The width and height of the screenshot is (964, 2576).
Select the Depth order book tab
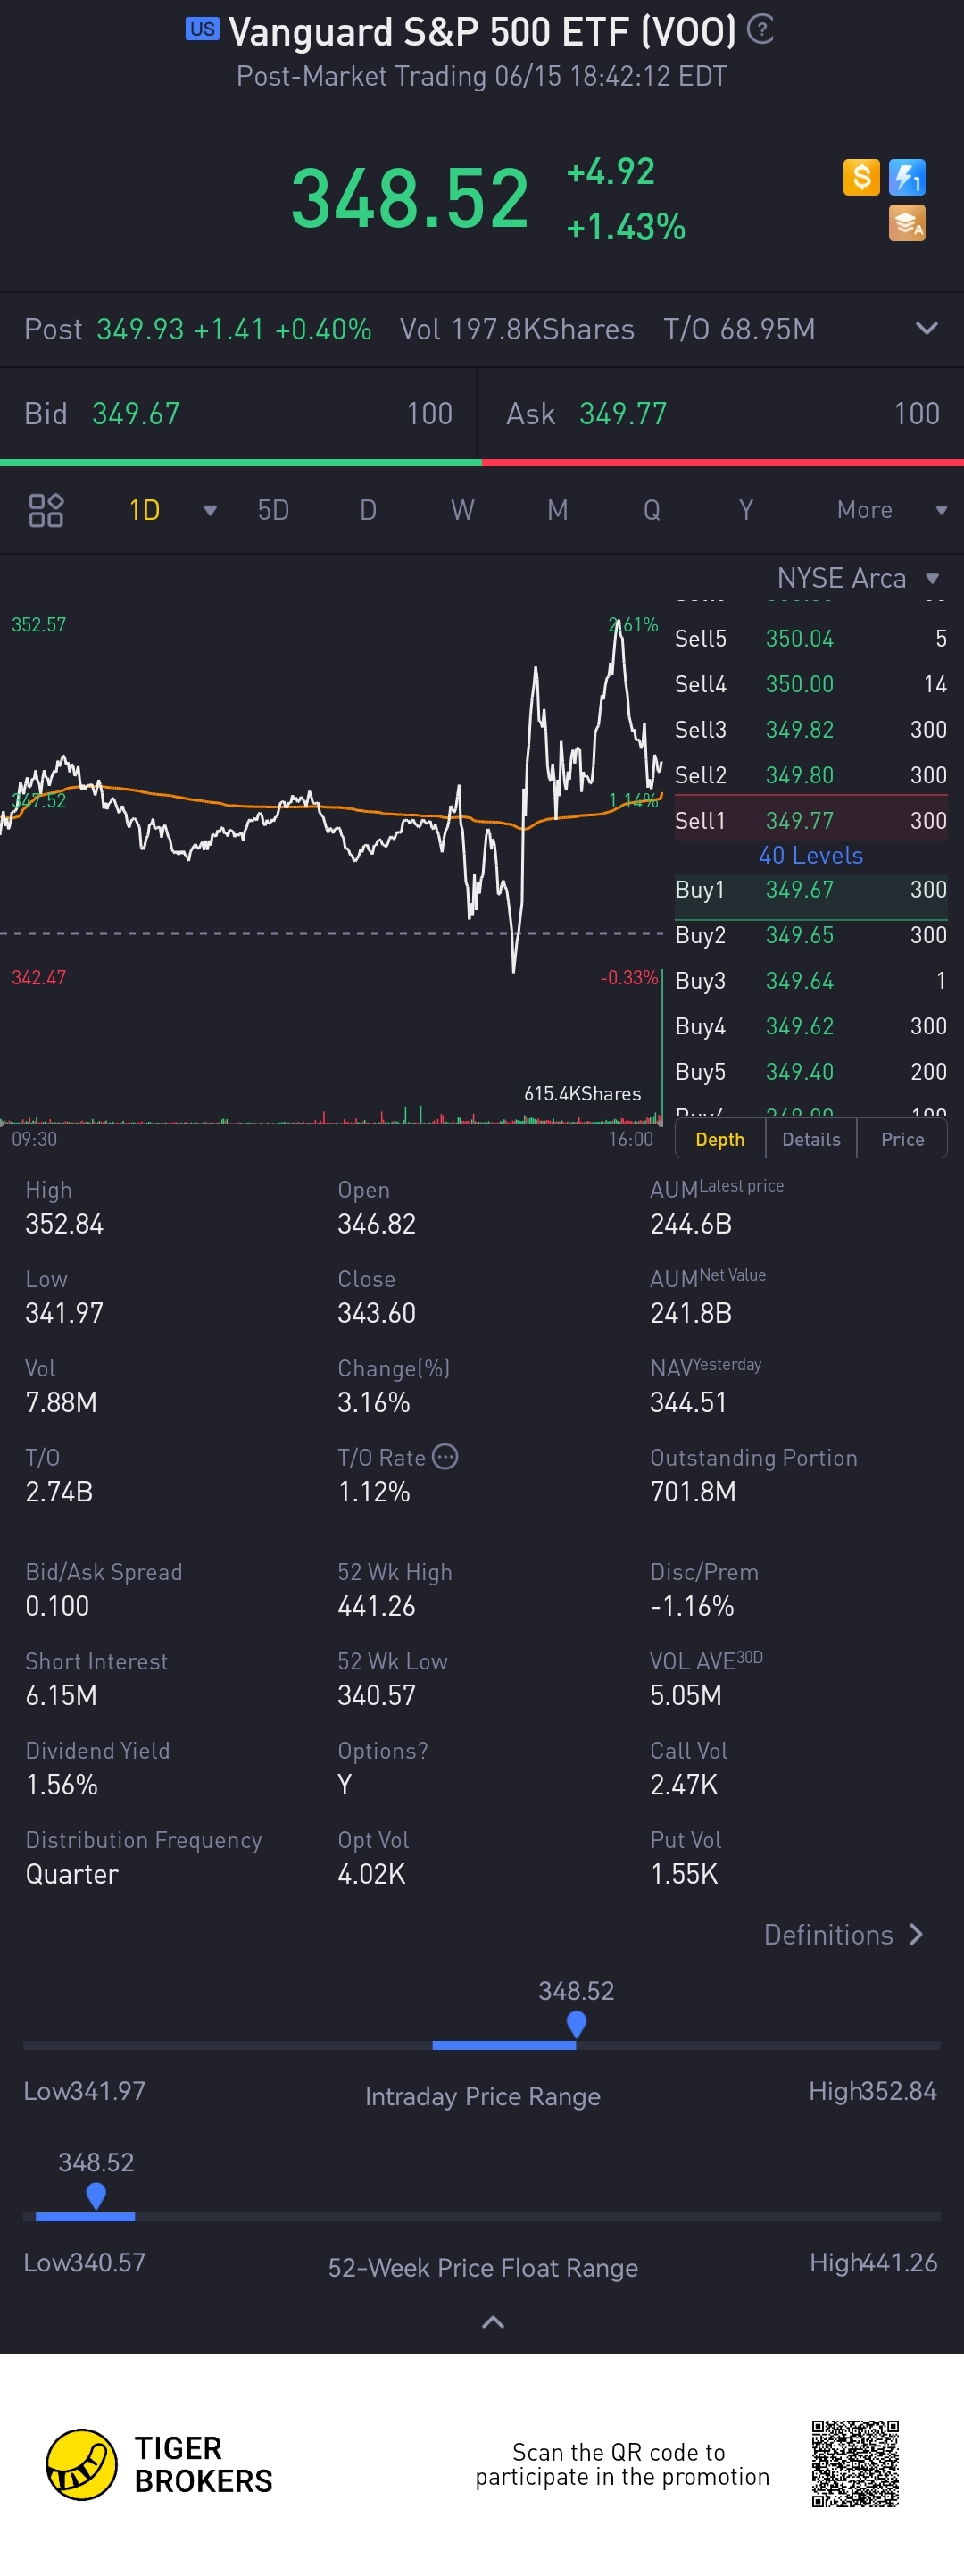click(x=720, y=1139)
